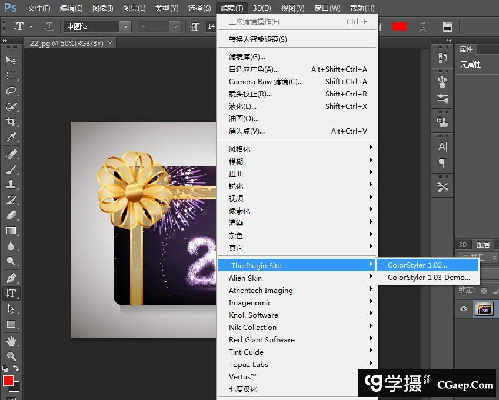Select the Crop tool
Viewport: 499px width, 400px height.
pyautogui.click(x=11, y=122)
